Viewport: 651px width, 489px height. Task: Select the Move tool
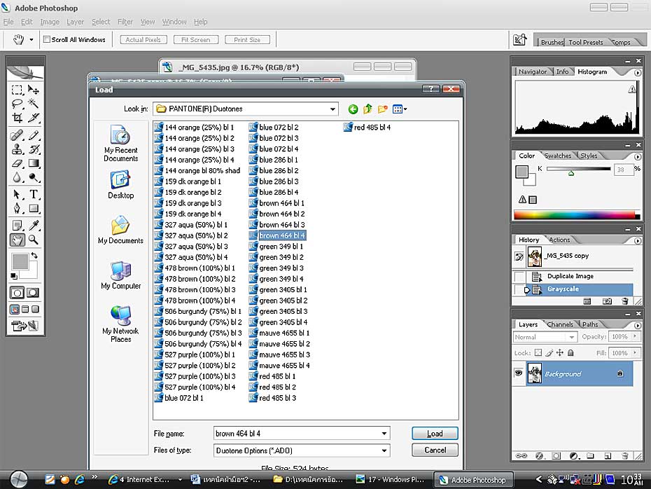(x=33, y=90)
